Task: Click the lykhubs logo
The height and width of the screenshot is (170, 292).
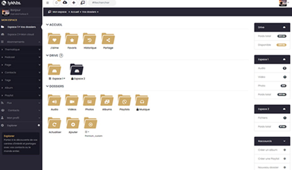Action: (x=11, y=3)
